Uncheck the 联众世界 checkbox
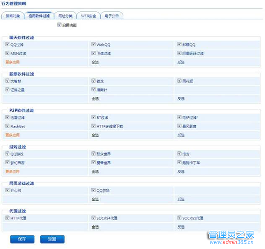Image resolution: width=265 pixels, height=249 pixels. (94, 154)
